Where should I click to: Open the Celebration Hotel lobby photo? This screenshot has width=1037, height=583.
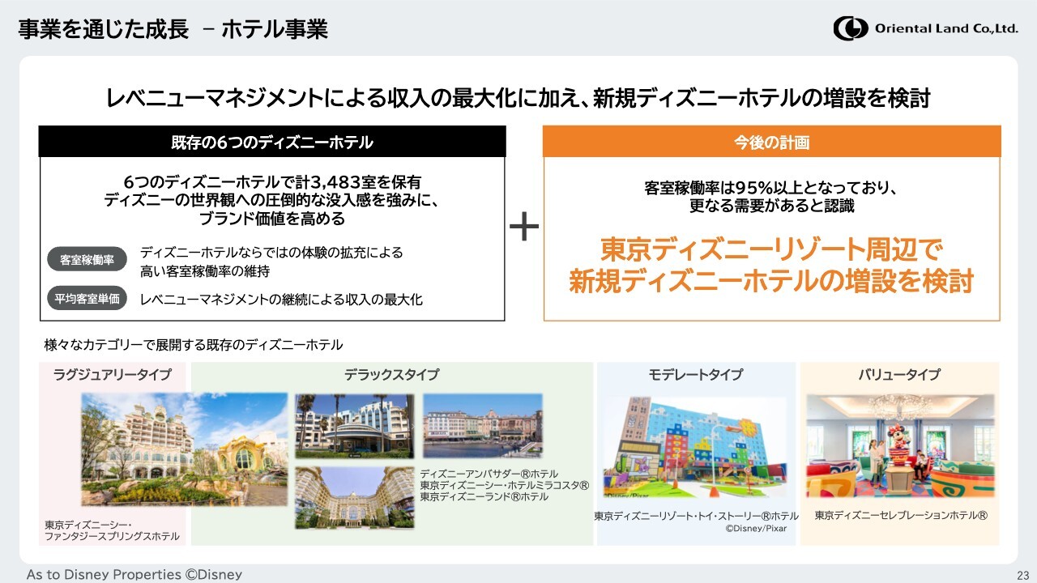click(899, 447)
